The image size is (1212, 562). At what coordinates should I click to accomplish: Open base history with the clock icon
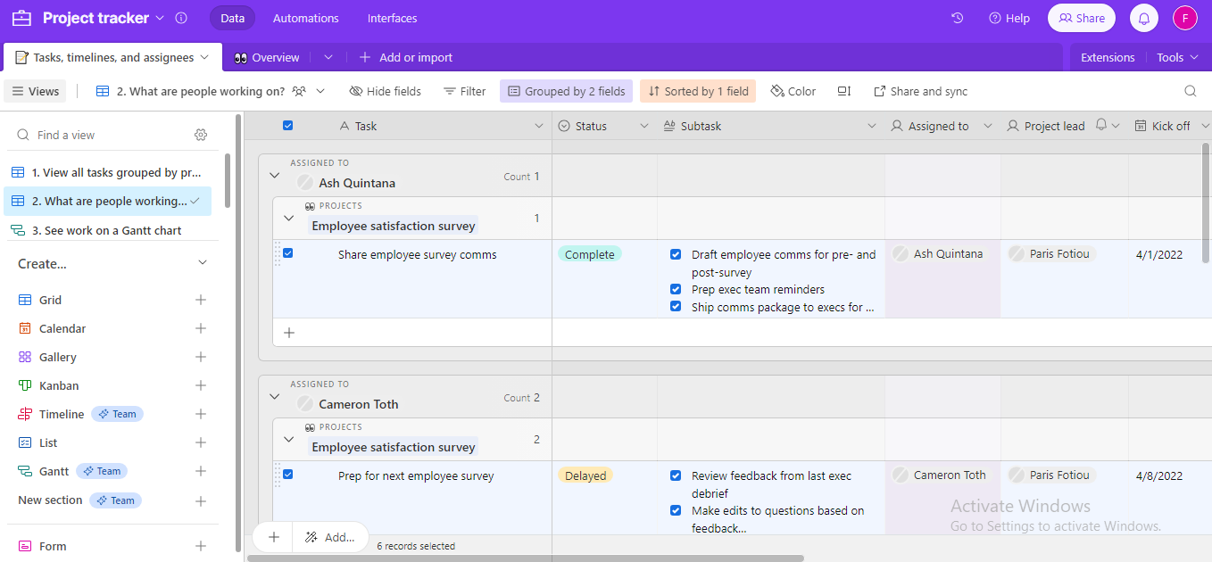coord(957,17)
